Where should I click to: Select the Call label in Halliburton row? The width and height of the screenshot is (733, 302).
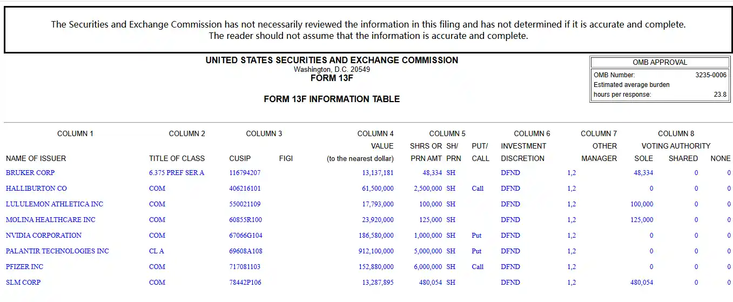(478, 189)
